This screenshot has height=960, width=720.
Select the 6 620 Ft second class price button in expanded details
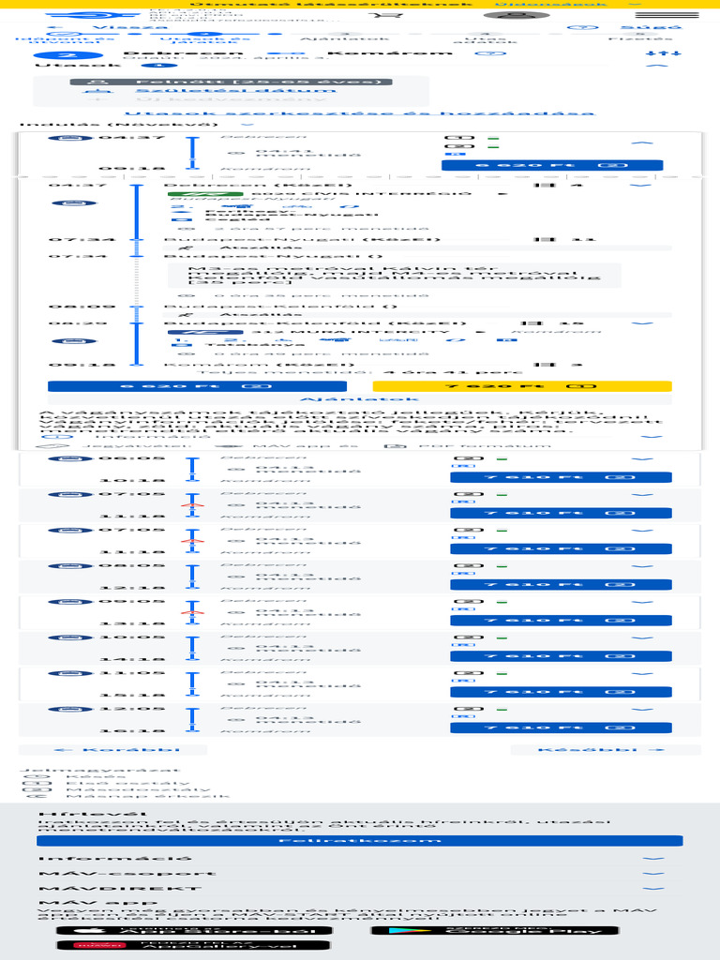point(197,386)
